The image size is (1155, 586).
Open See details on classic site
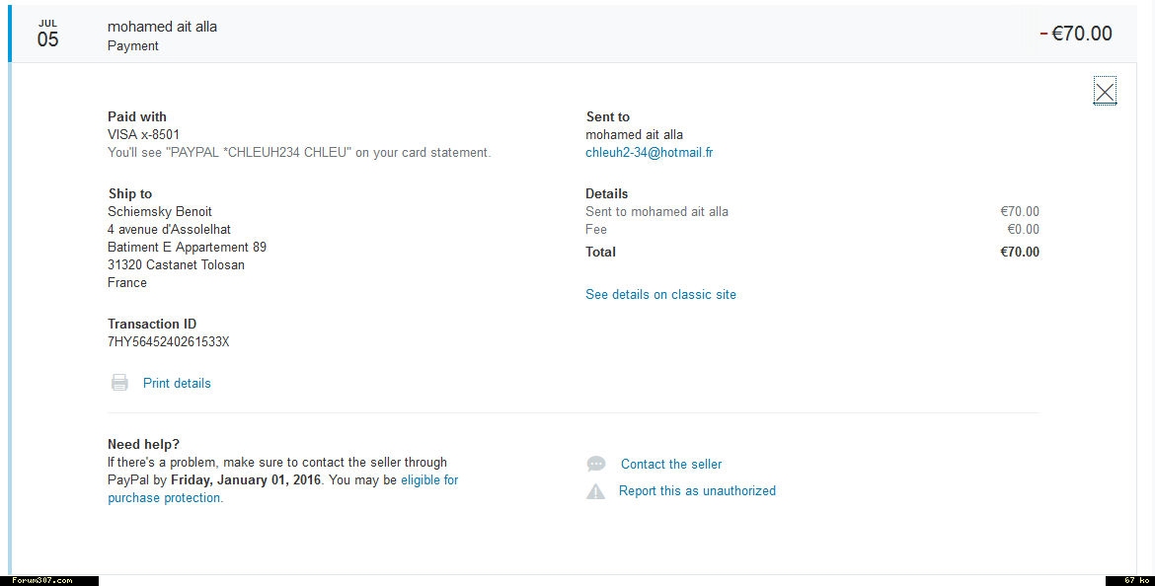660,295
